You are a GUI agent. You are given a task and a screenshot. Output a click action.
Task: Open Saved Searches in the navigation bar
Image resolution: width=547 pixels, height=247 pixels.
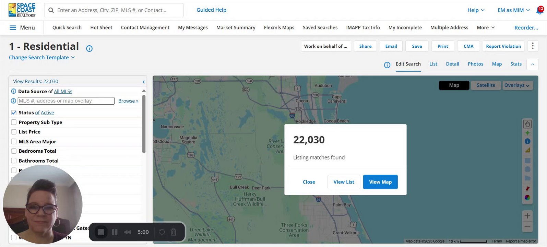point(320,27)
